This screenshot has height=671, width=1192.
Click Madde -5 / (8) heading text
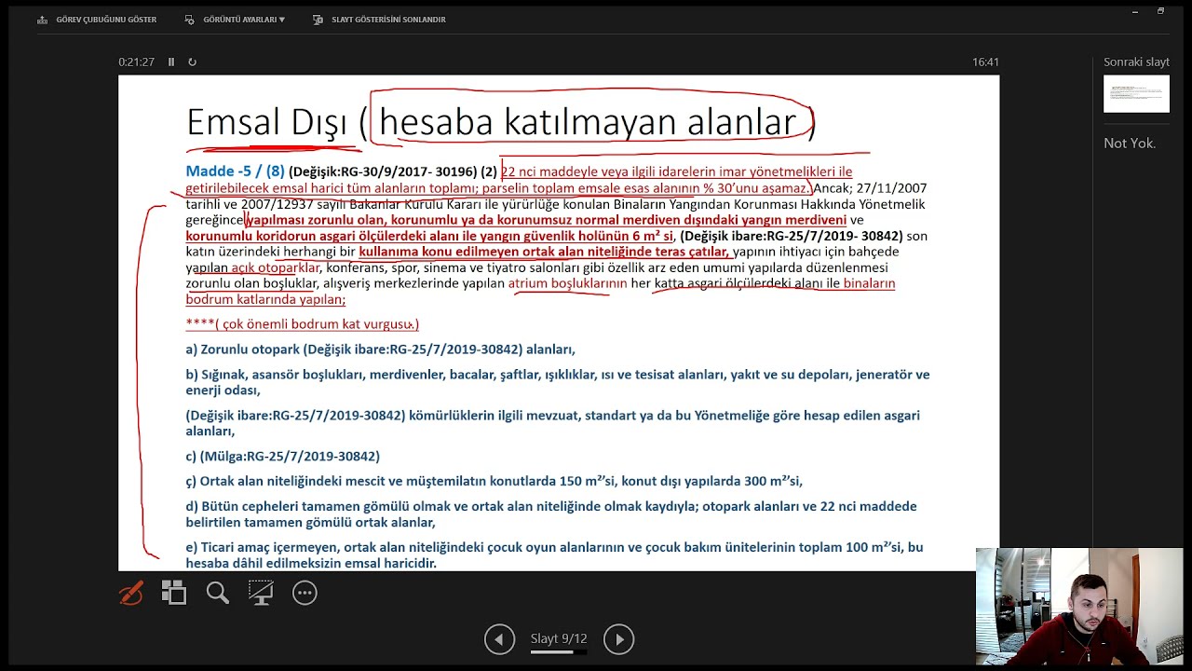(x=235, y=171)
